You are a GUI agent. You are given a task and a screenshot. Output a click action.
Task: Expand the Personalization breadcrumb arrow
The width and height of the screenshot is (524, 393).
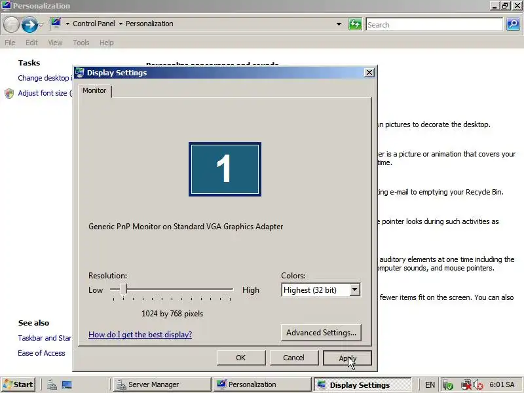tap(121, 24)
